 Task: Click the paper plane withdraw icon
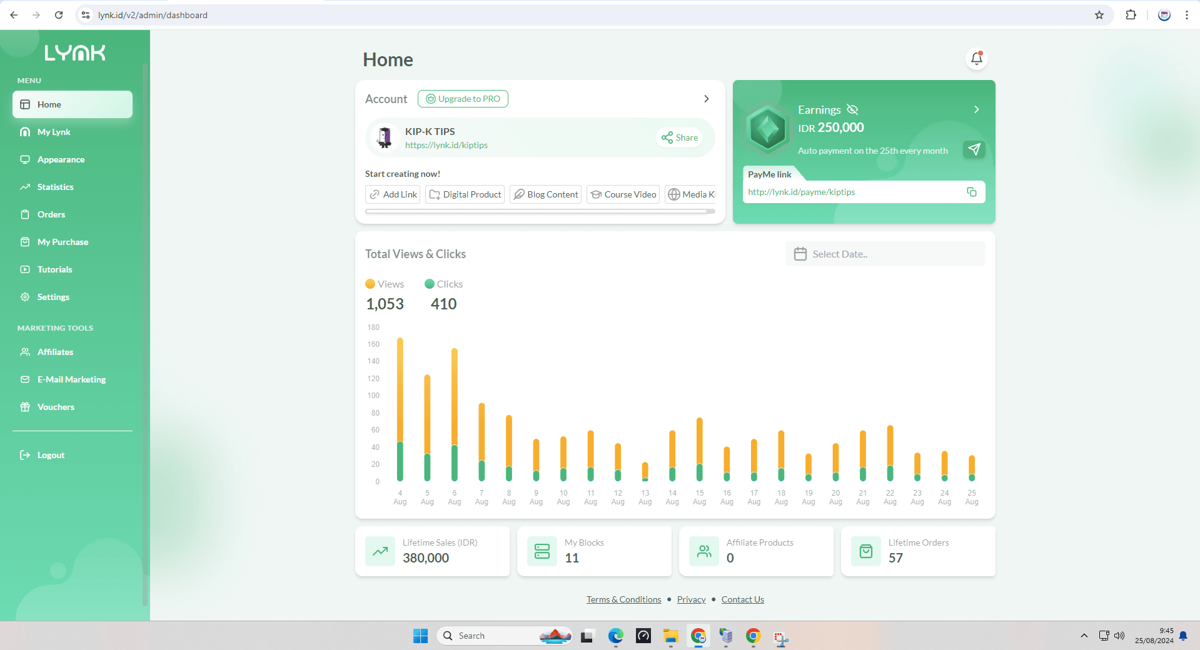point(974,149)
